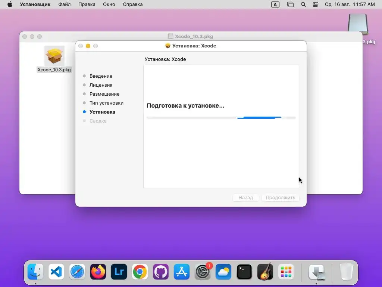Open the Установщик application menu
This screenshot has width=382, height=287.
35,4
